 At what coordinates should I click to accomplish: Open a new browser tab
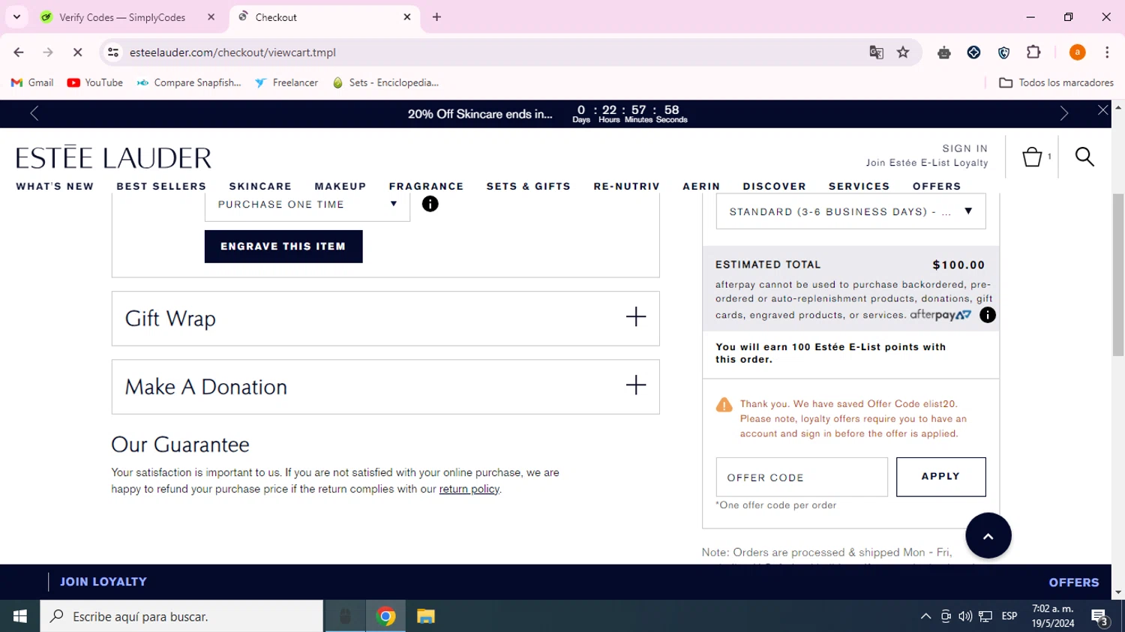point(436,17)
